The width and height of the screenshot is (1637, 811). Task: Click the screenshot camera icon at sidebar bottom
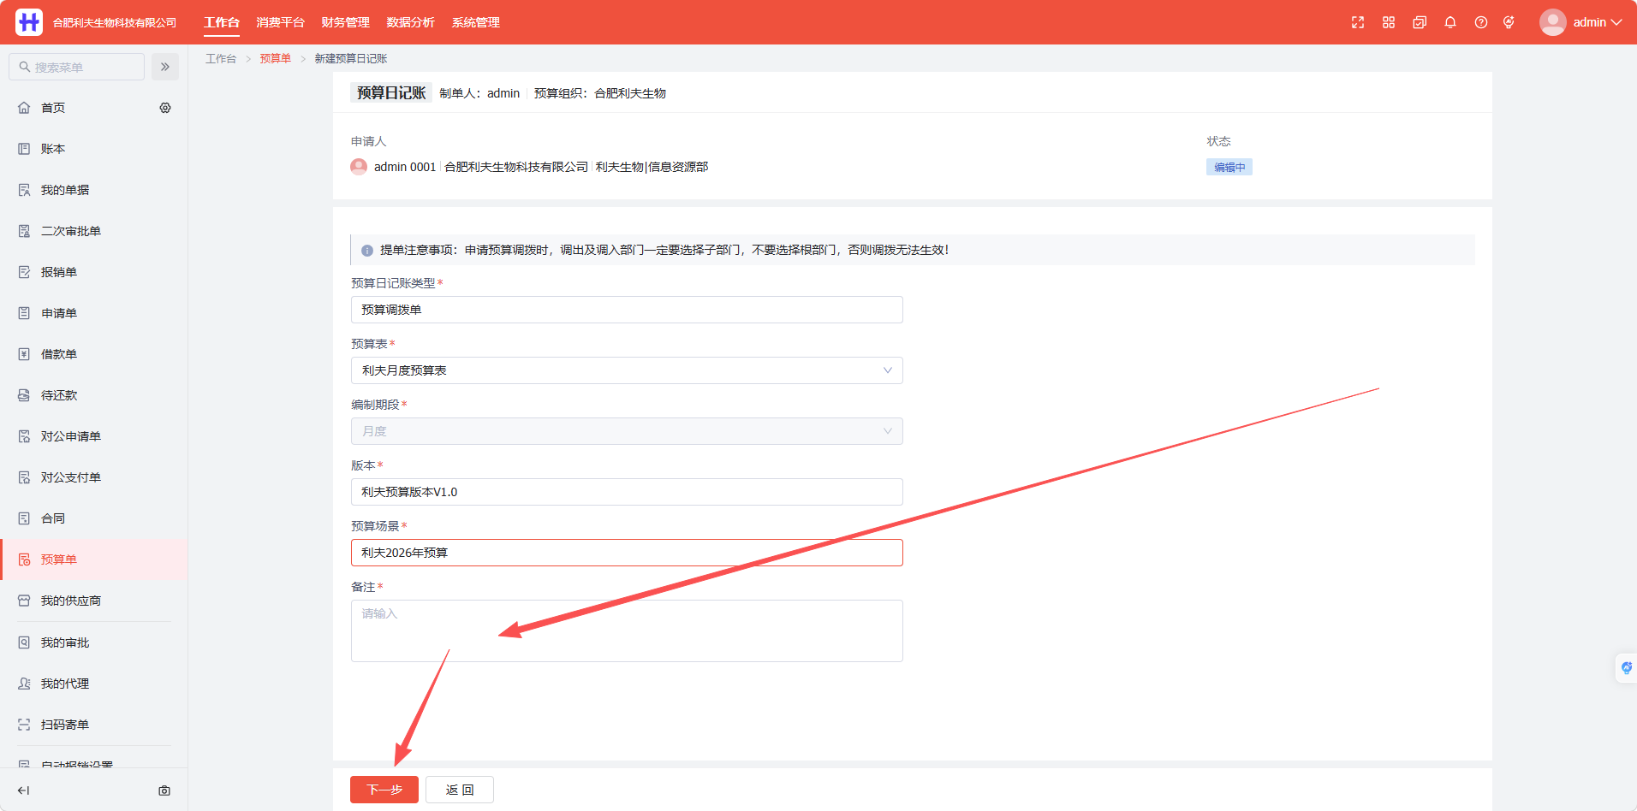164,790
